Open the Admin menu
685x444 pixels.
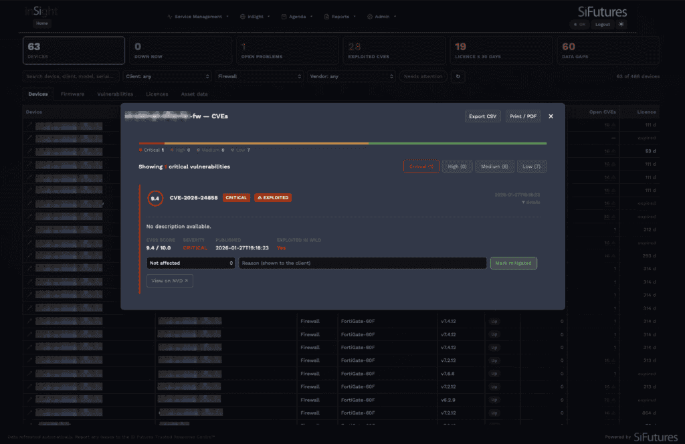(382, 17)
